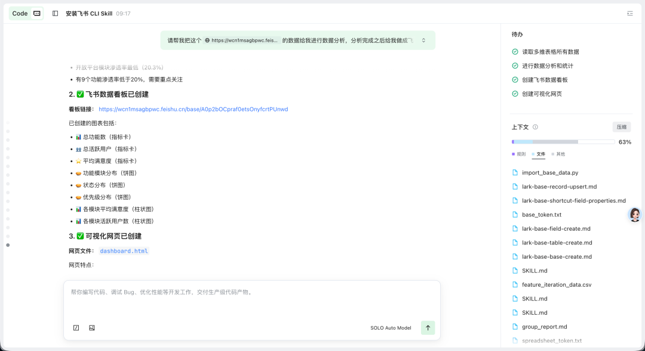Click the file icon beside import_base_data.py
Viewport: 645px width, 351px height.
click(x=515, y=172)
